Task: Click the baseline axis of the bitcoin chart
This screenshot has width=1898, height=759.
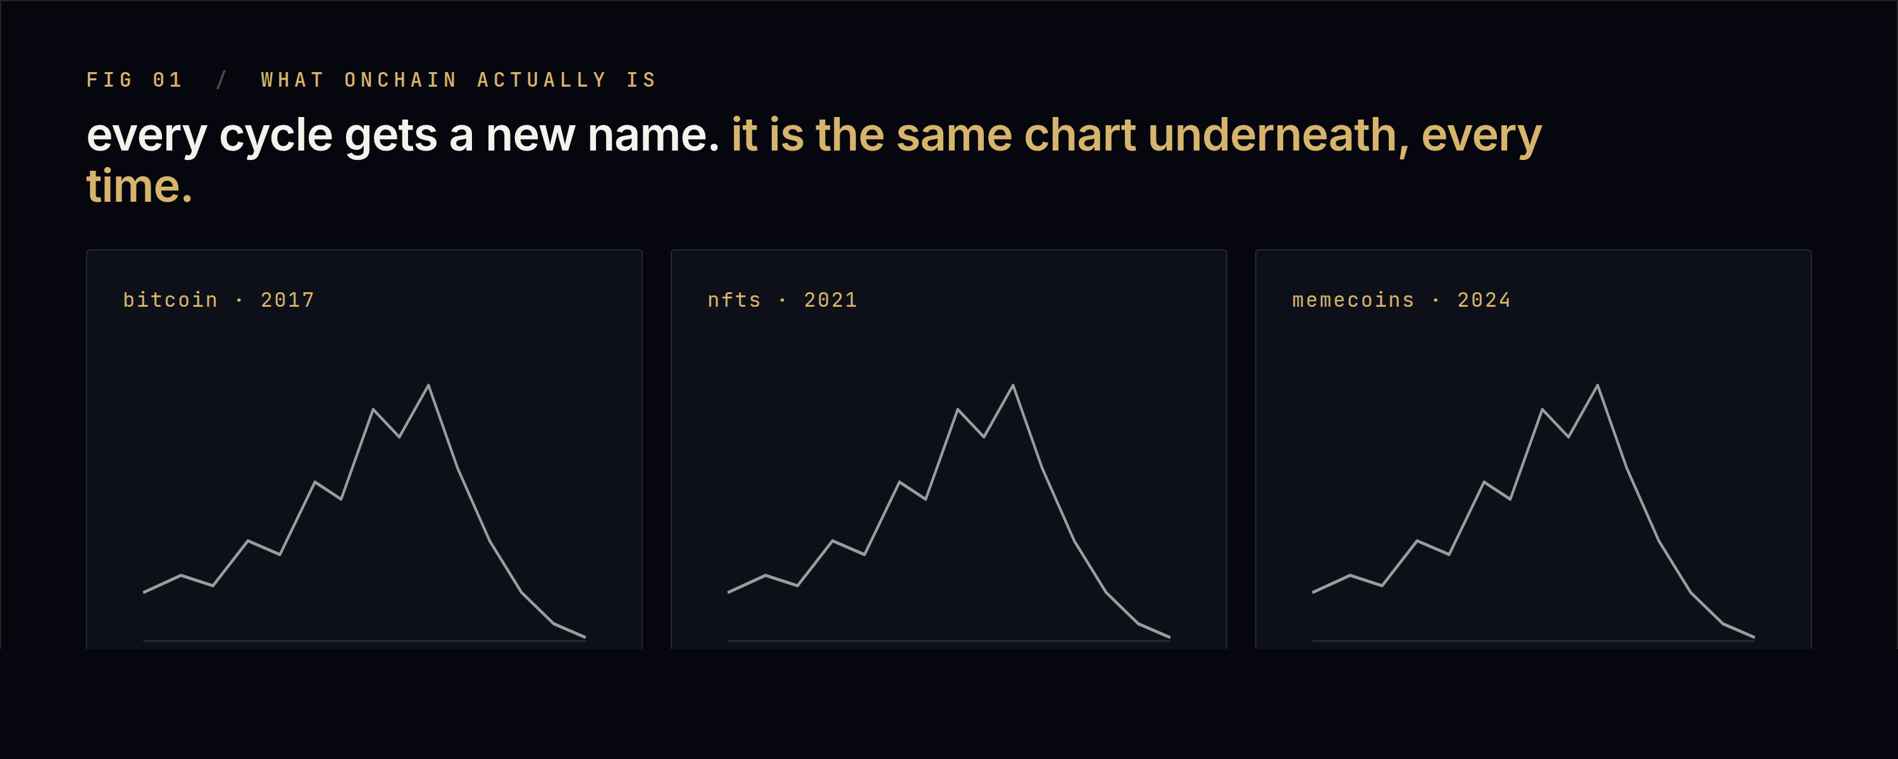Action: [364, 641]
